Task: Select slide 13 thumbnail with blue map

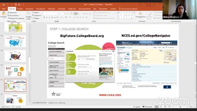Action: (x=15, y=41)
